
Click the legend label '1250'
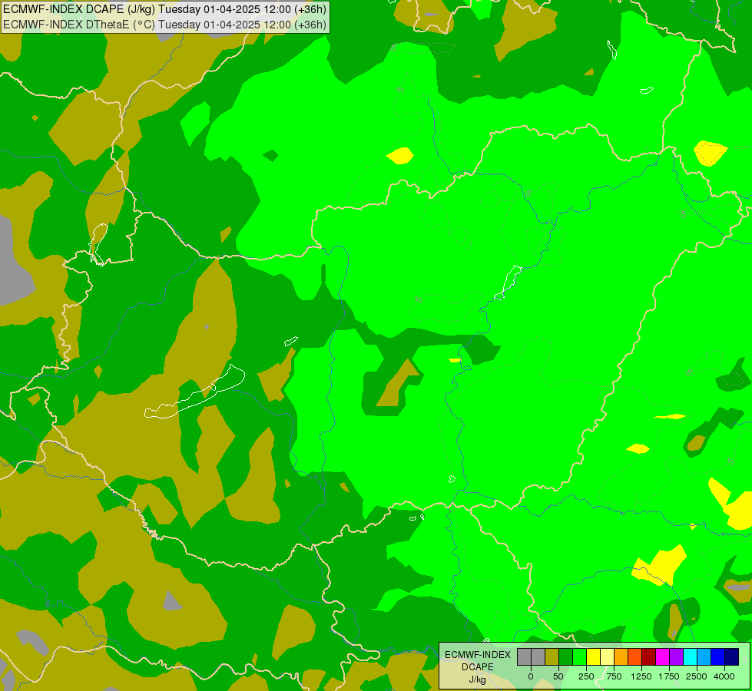641,676
